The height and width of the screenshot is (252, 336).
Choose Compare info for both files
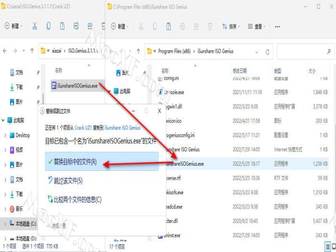click(74, 200)
